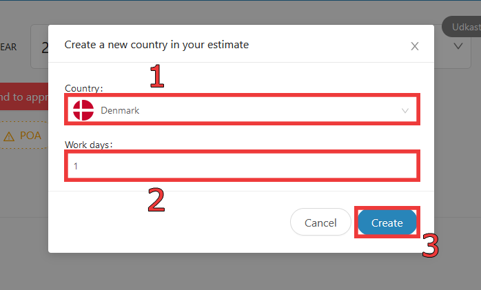This screenshot has height=290, width=481.
Task: Click the Denmark flag icon
Action: coord(83,110)
